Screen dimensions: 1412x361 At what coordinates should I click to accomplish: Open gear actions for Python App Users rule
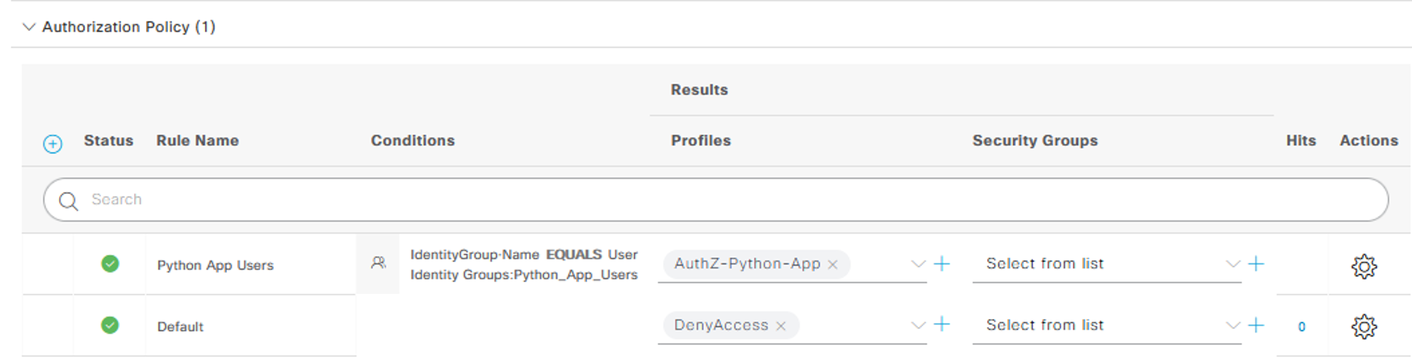1363,266
